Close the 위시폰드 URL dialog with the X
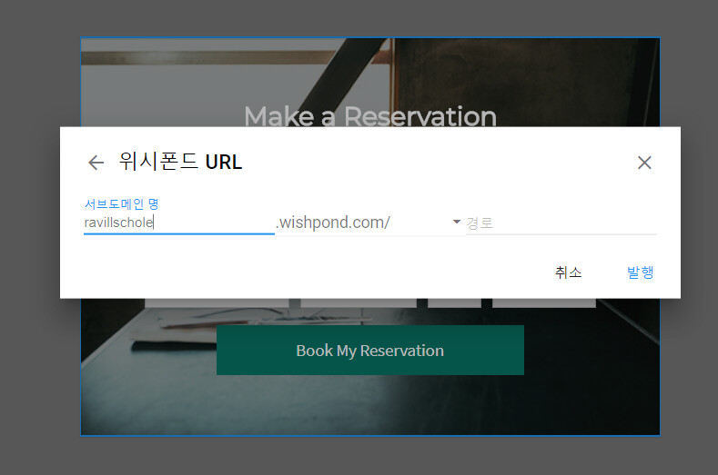 pos(644,163)
